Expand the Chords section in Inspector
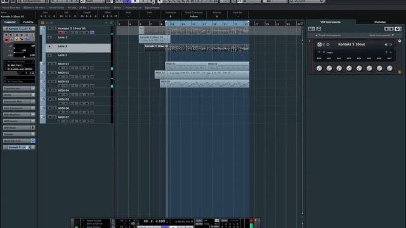The height and width of the screenshot is (228, 406). click(19, 95)
